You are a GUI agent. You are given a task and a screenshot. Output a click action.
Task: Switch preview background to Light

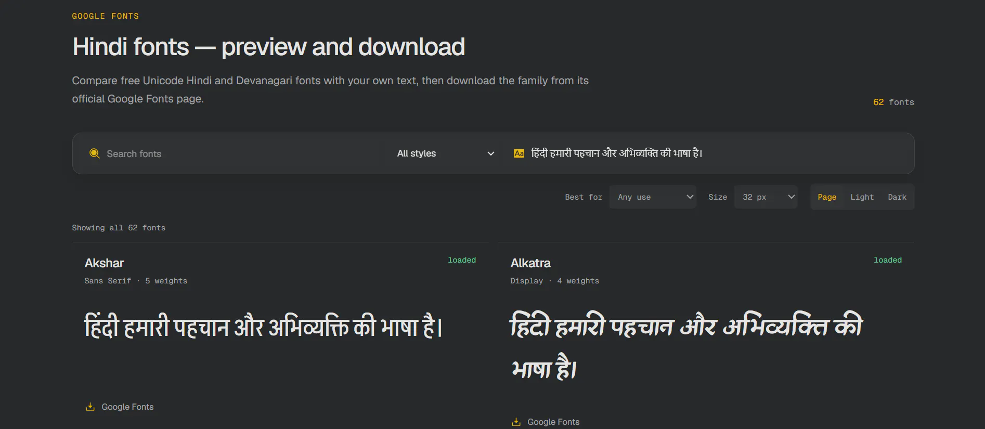pos(862,197)
